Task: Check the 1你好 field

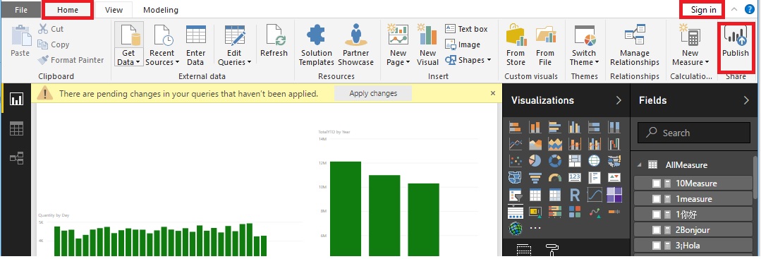Action: point(656,215)
